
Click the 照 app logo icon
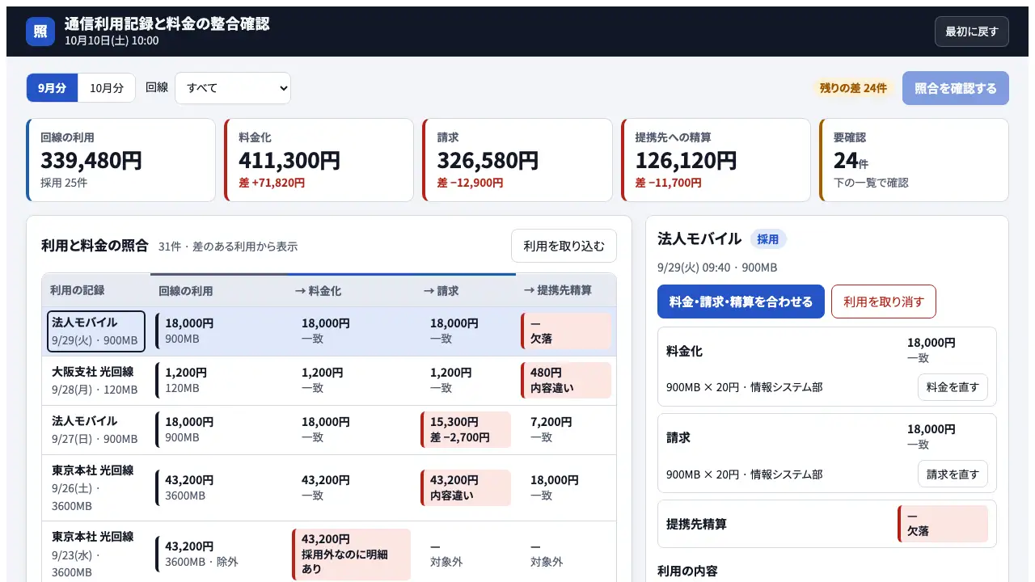click(x=40, y=32)
